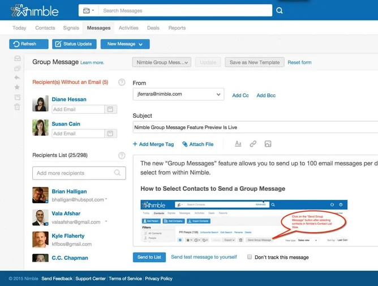Click the search magnifier icon in header

click(x=279, y=10)
